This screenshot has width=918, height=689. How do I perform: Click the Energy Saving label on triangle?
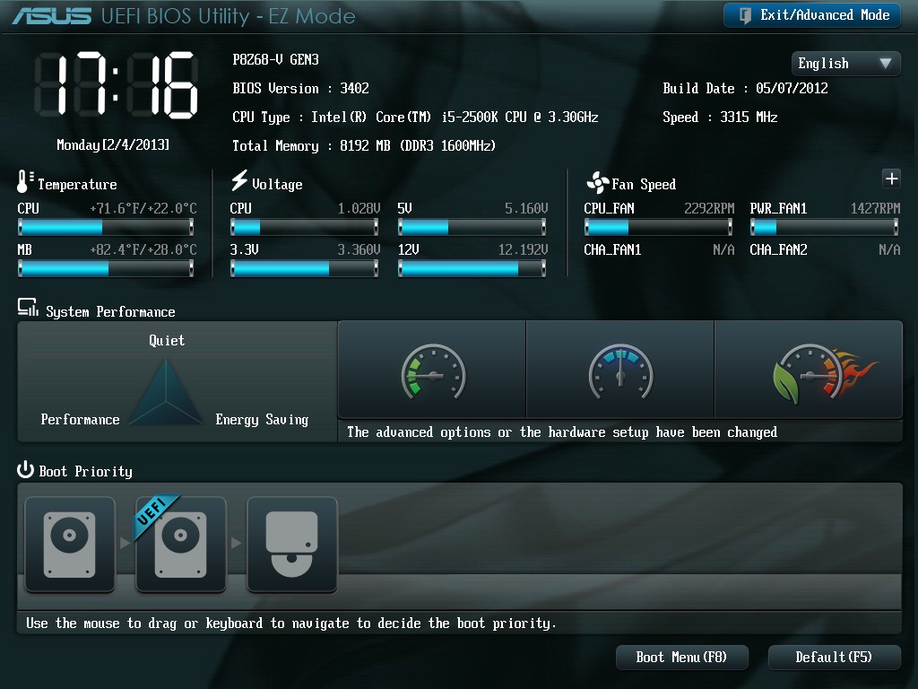[x=262, y=420]
